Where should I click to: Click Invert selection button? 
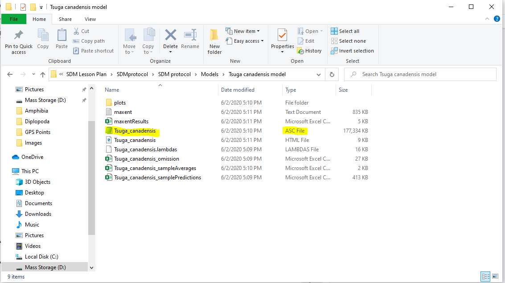[x=352, y=51]
